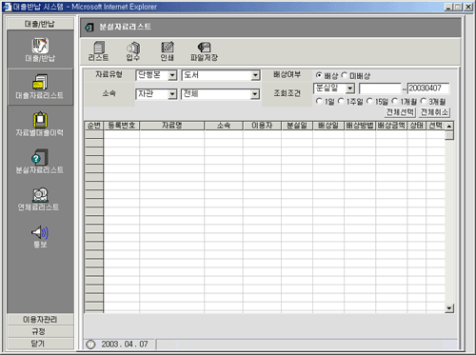Maximize the Internet Explorer window
Viewport: 476px width, 355px height.
[458, 7]
